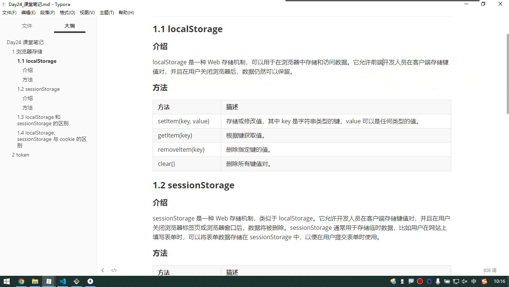The image size is (509, 287).
Task: Toggle source code mode icon
Action: coord(114,270)
